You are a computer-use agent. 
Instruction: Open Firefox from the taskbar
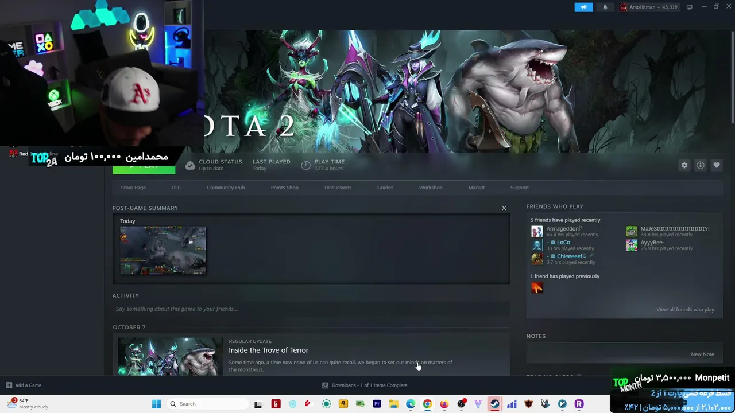(x=444, y=404)
